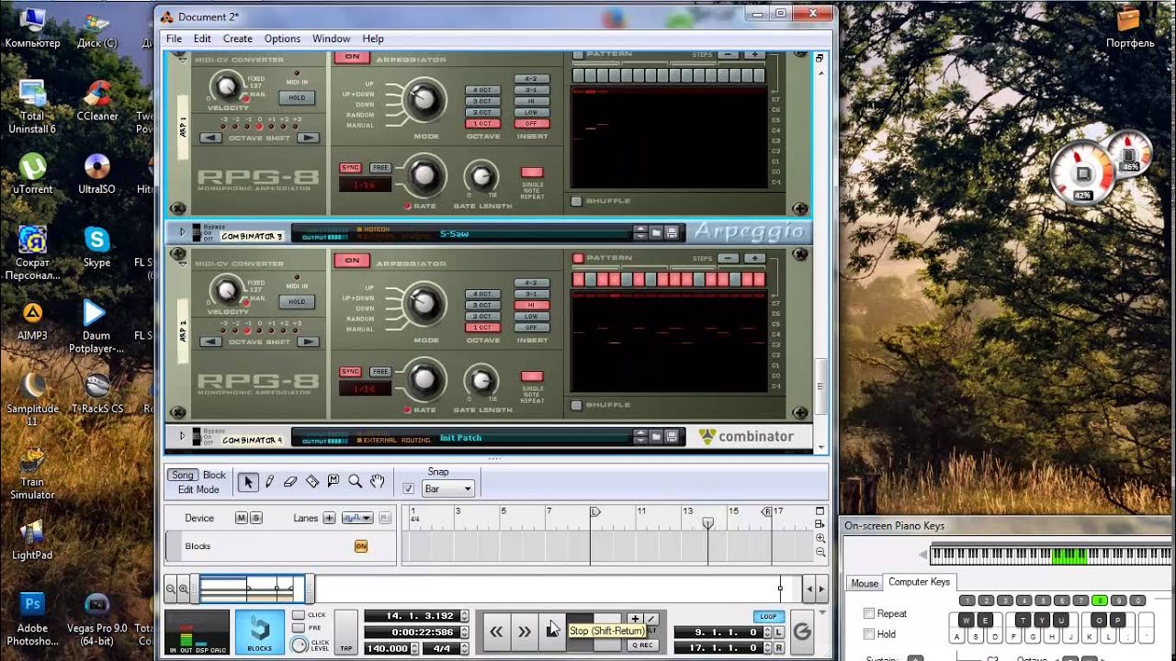
Task: Fold the Combinator 4 device
Action: pos(182,437)
